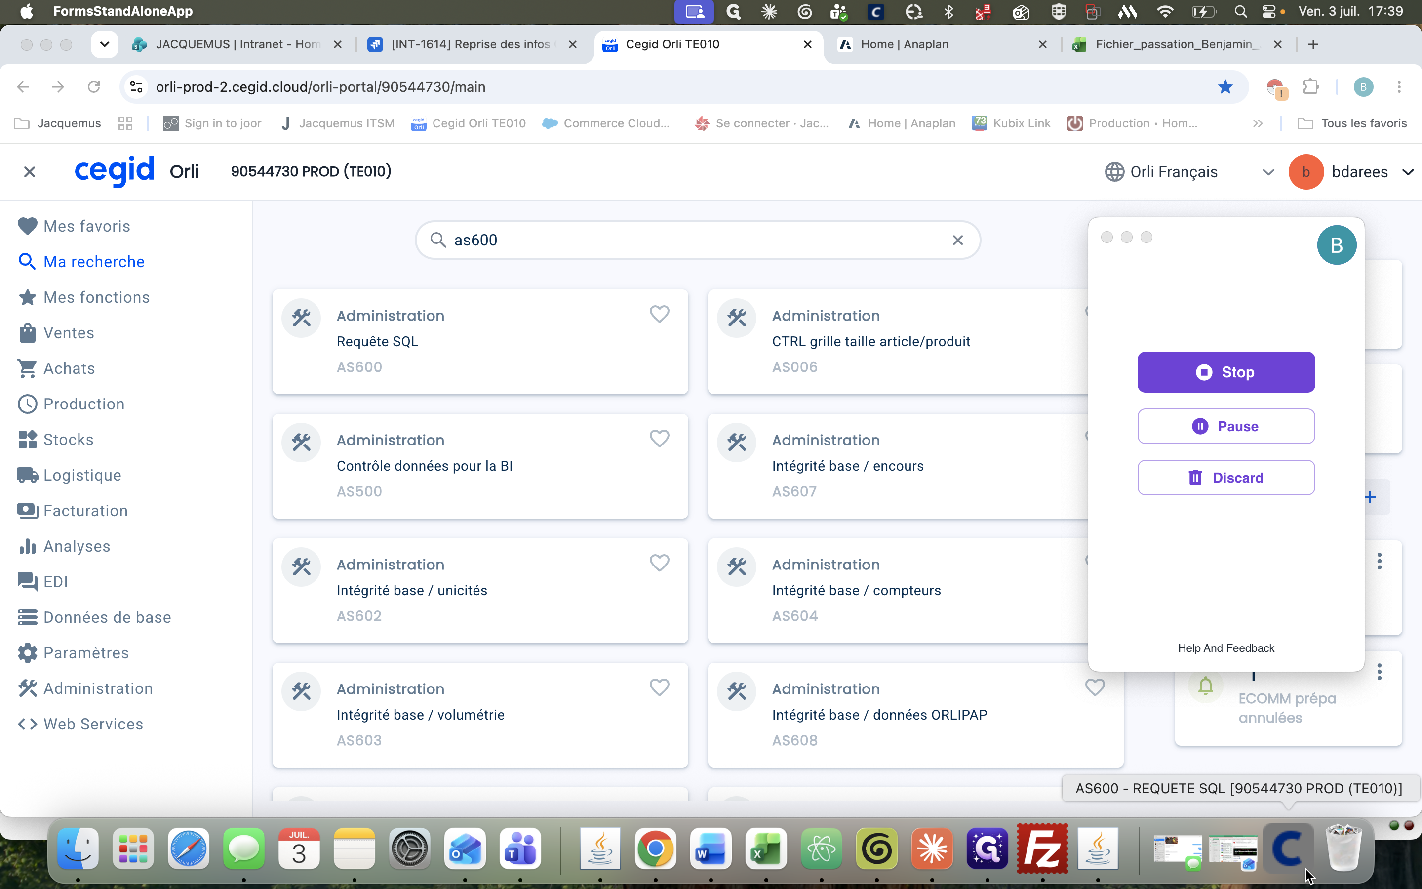Viewport: 1422px width, 889px height.
Task: Click the B profile avatar in the recorder window
Action: tap(1337, 245)
